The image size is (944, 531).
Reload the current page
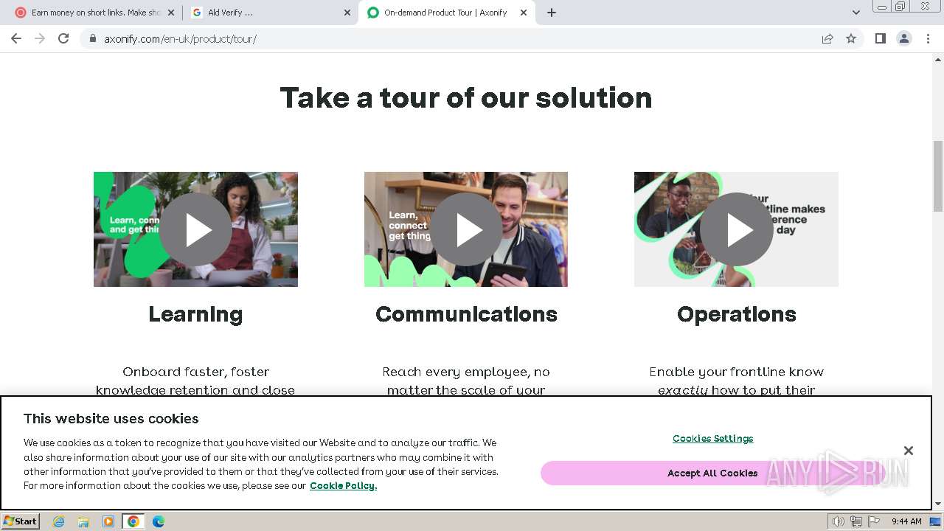63,38
